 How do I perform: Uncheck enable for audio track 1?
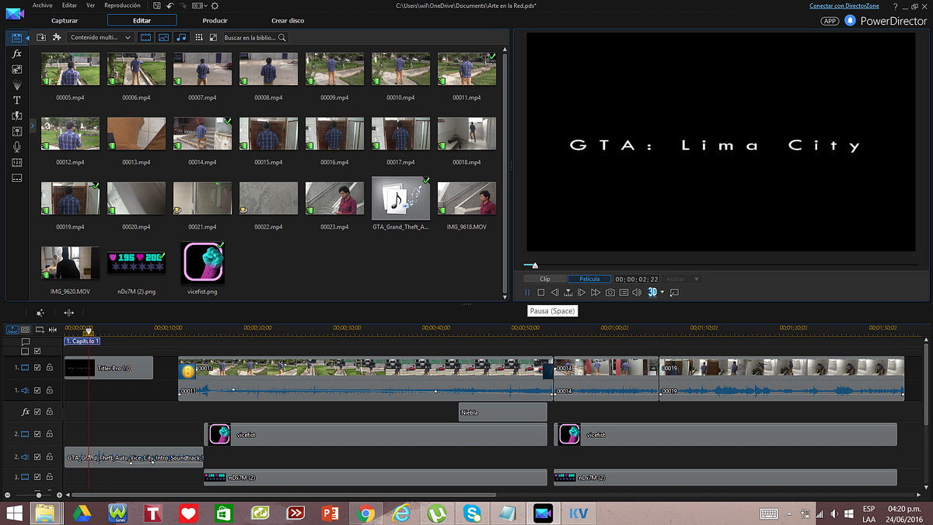pos(37,390)
